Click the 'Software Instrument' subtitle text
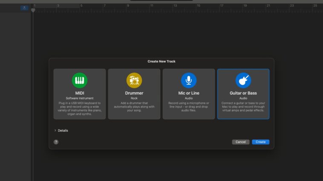Viewport: 323px width, 181px height. (80, 98)
